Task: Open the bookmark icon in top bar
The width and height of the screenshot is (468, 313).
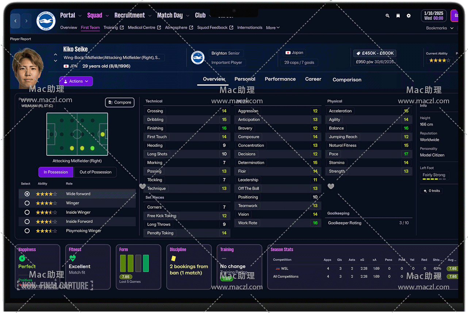Action: coord(398,16)
